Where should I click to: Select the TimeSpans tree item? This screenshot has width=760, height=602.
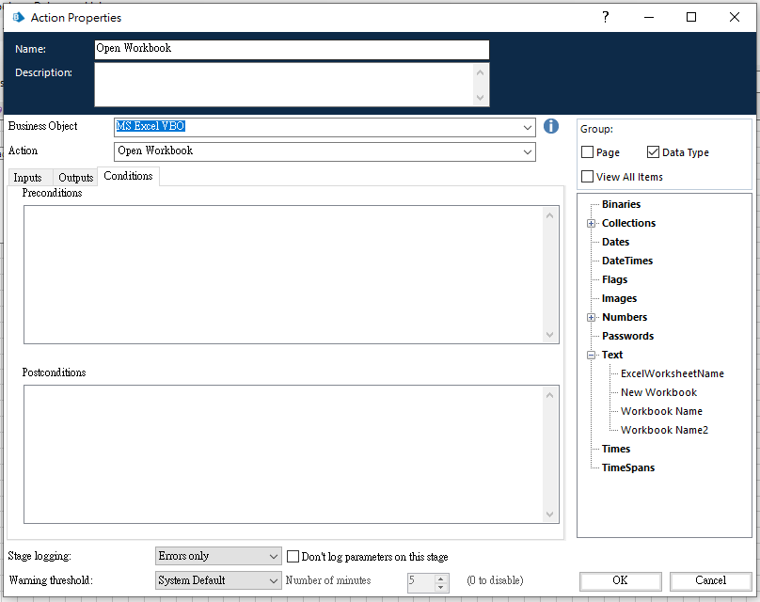pos(628,468)
